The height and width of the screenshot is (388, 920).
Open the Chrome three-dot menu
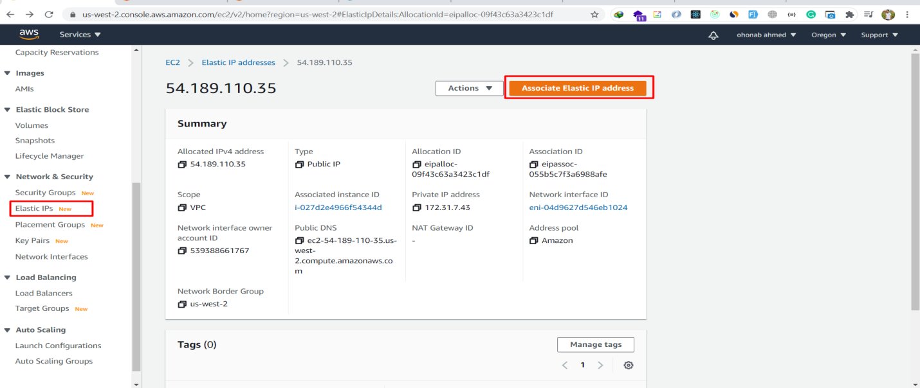point(908,14)
